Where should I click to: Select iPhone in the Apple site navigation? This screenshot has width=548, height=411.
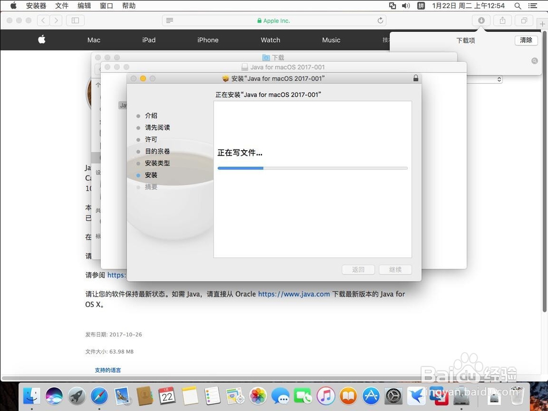pos(208,39)
